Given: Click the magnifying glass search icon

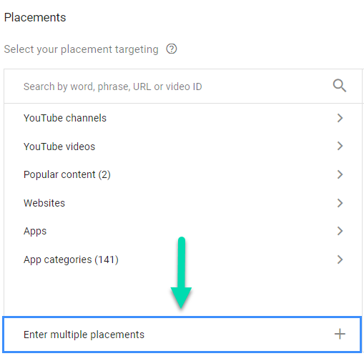Looking at the screenshot, I should click(x=340, y=86).
